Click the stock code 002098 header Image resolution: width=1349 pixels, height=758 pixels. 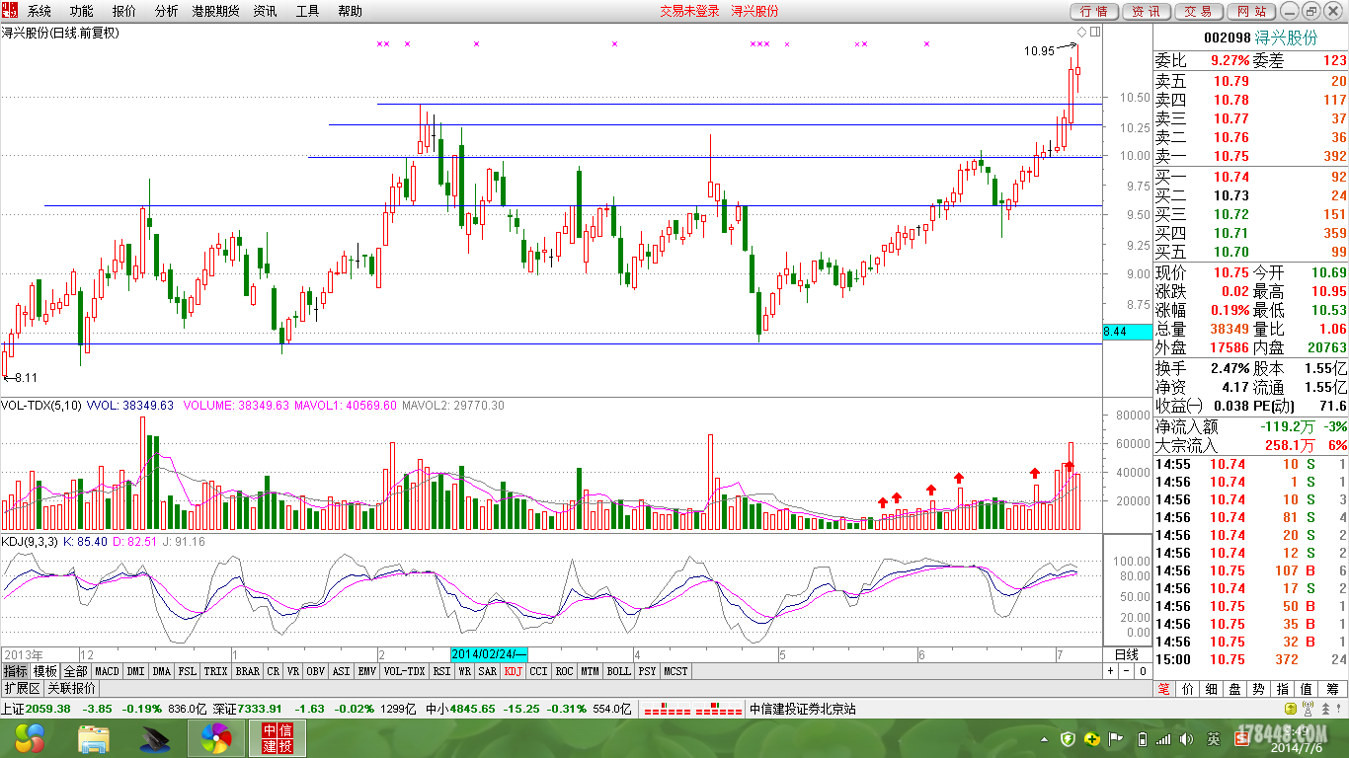point(1228,38)
